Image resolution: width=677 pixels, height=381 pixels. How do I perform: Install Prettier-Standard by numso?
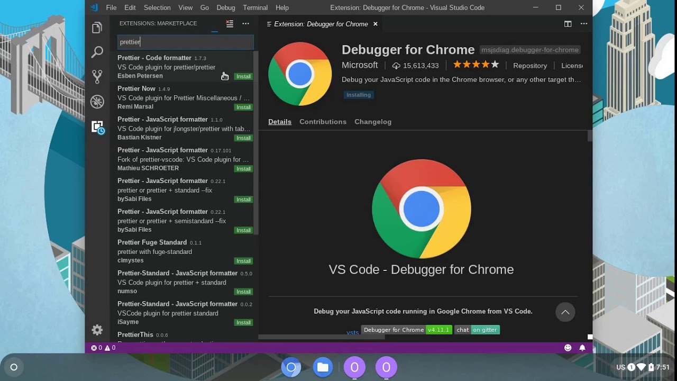point(243,292)
